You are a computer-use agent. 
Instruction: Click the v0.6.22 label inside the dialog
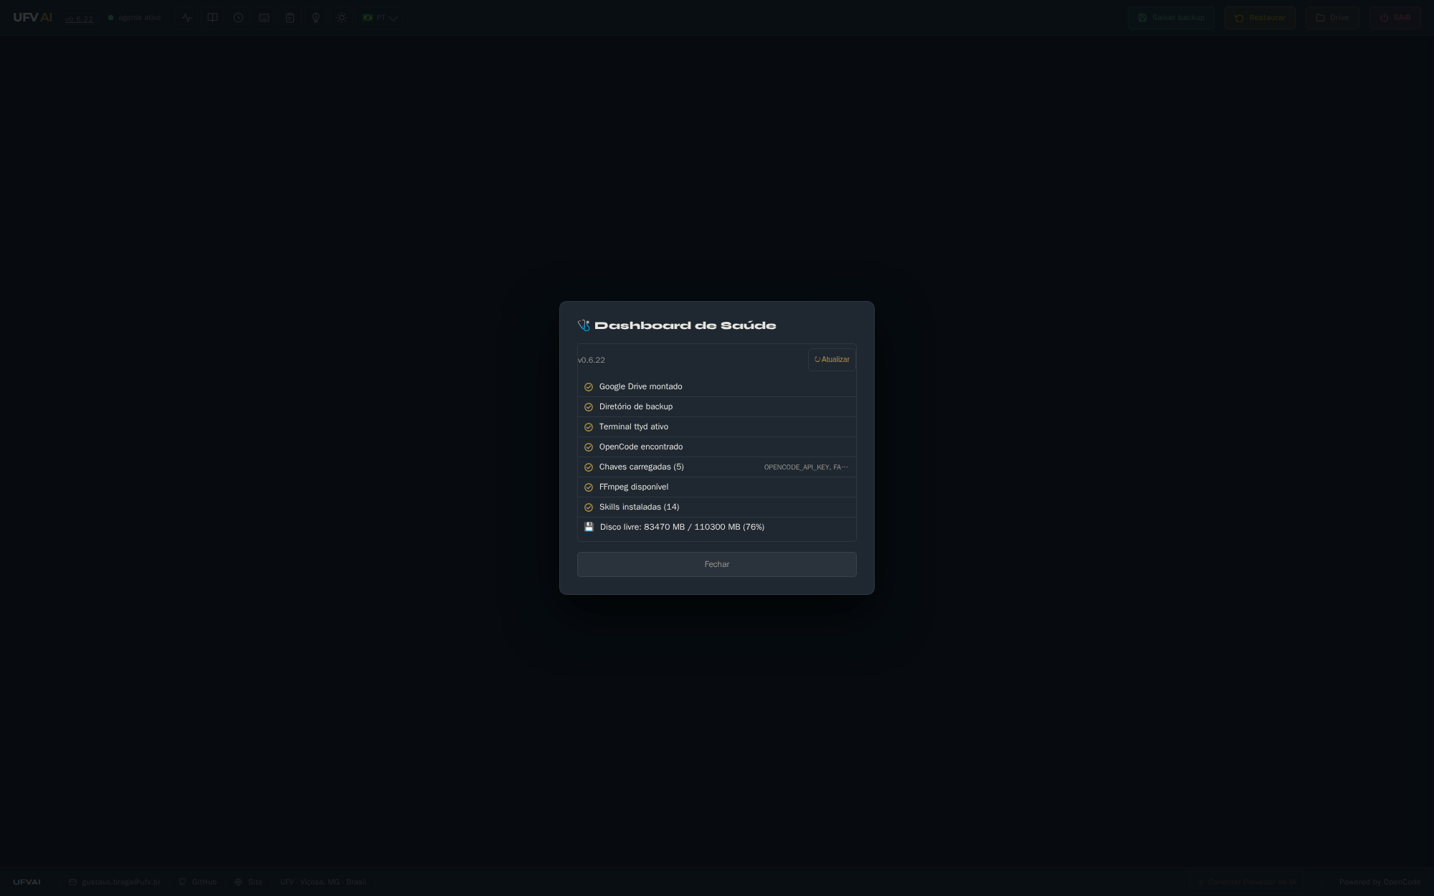click(592, 360)
